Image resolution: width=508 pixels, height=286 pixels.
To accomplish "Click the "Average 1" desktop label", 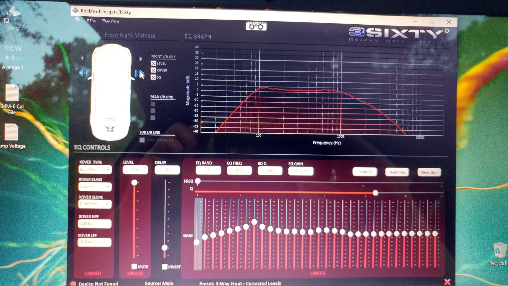I will (12, 67).
